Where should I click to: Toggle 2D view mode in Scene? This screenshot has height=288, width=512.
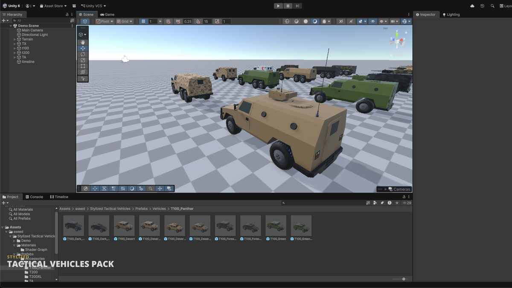(x=341, y=21)
